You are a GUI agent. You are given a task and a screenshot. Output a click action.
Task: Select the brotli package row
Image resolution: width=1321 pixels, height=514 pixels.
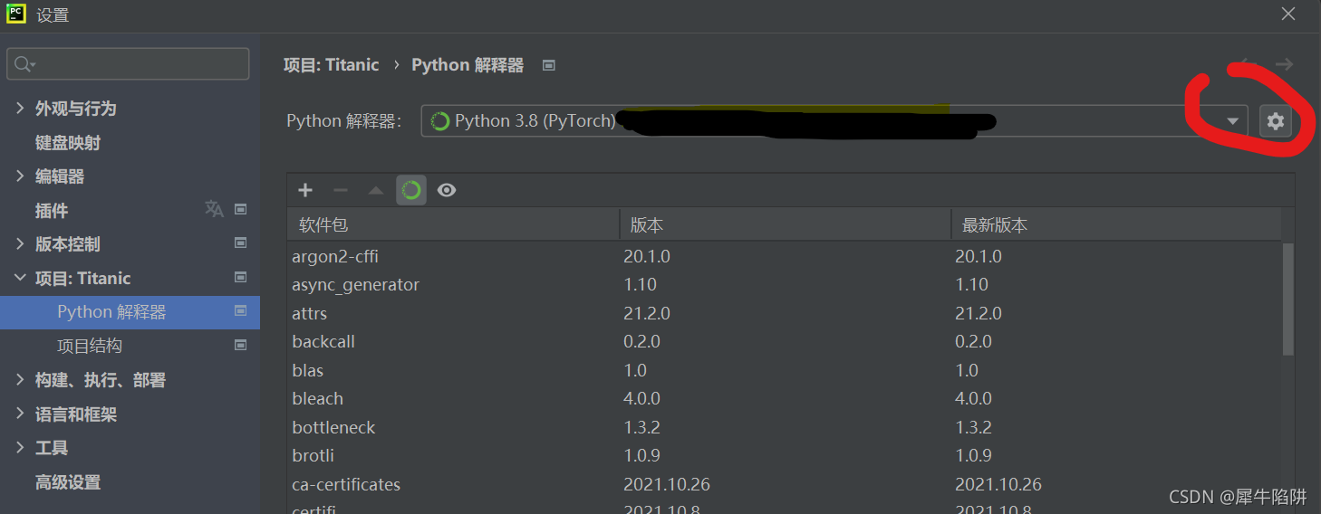[785, 455]
